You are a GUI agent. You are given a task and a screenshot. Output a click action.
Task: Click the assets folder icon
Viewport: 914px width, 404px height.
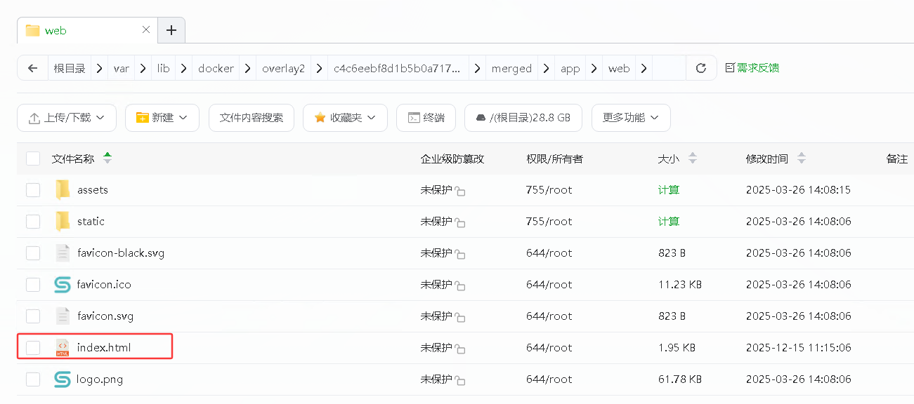[63, 190]
